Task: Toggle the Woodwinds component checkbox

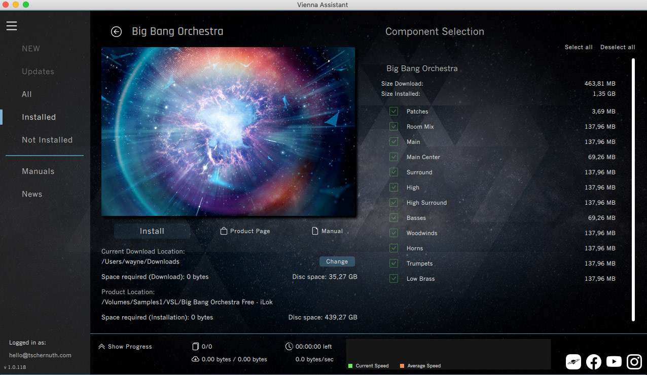Action: click(x=393, y=233)
